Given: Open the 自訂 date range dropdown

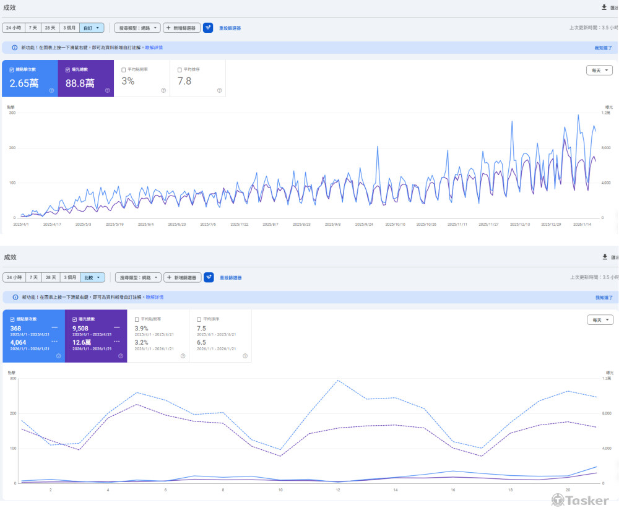Looking at the screenshot, I should (x=91, y=28).
